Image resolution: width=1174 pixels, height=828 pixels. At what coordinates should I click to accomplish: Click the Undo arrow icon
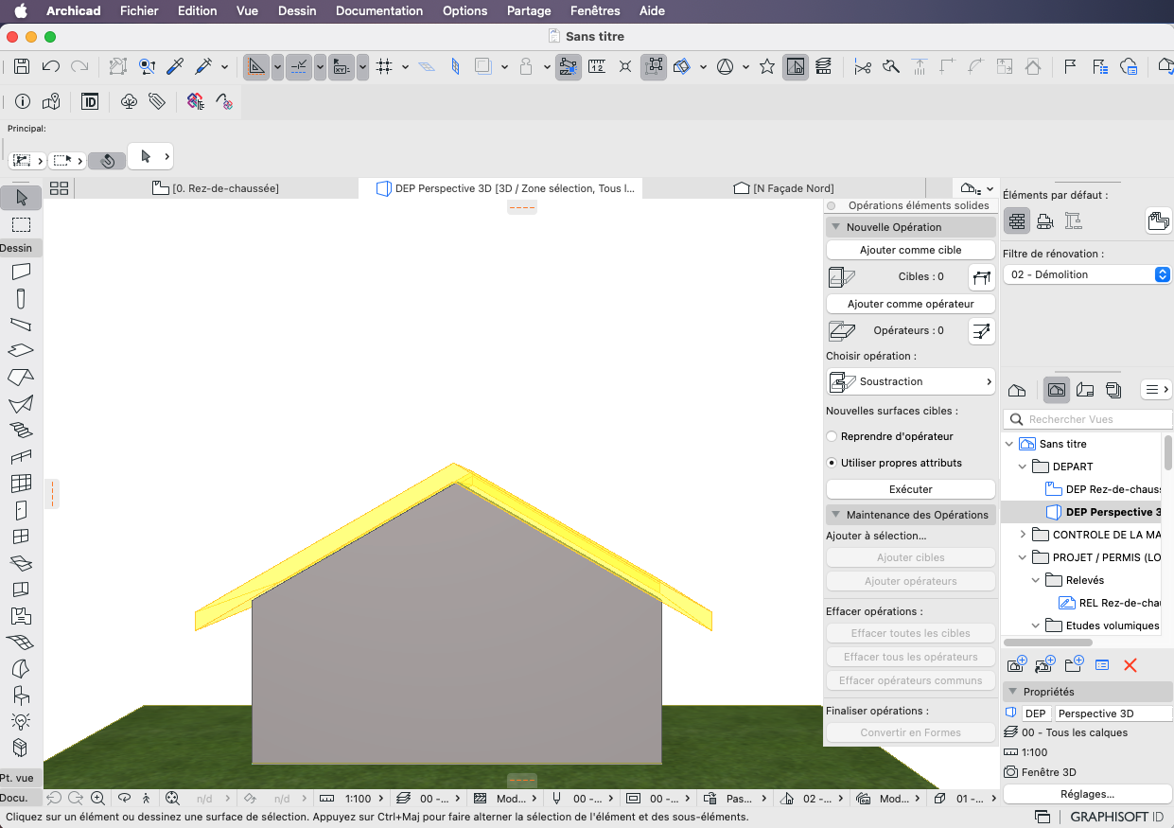[x=51, y=66]
